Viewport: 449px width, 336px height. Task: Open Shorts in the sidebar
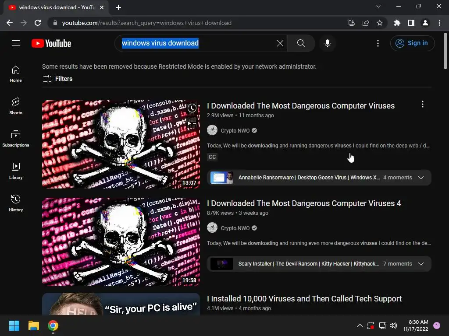coord(16,106)
